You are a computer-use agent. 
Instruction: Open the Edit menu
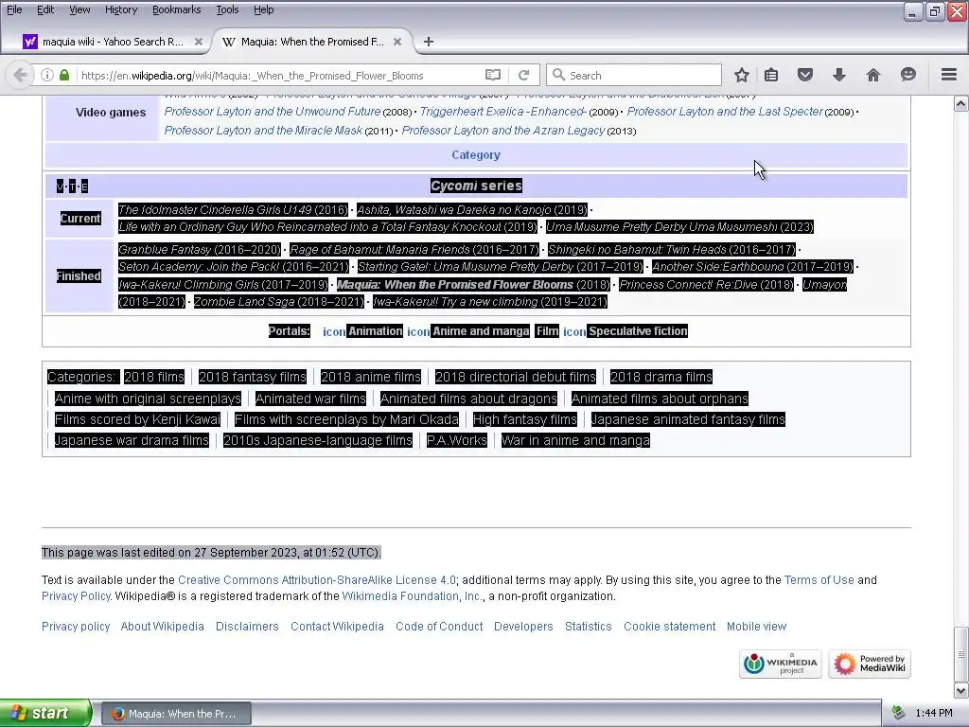(45, 9)
